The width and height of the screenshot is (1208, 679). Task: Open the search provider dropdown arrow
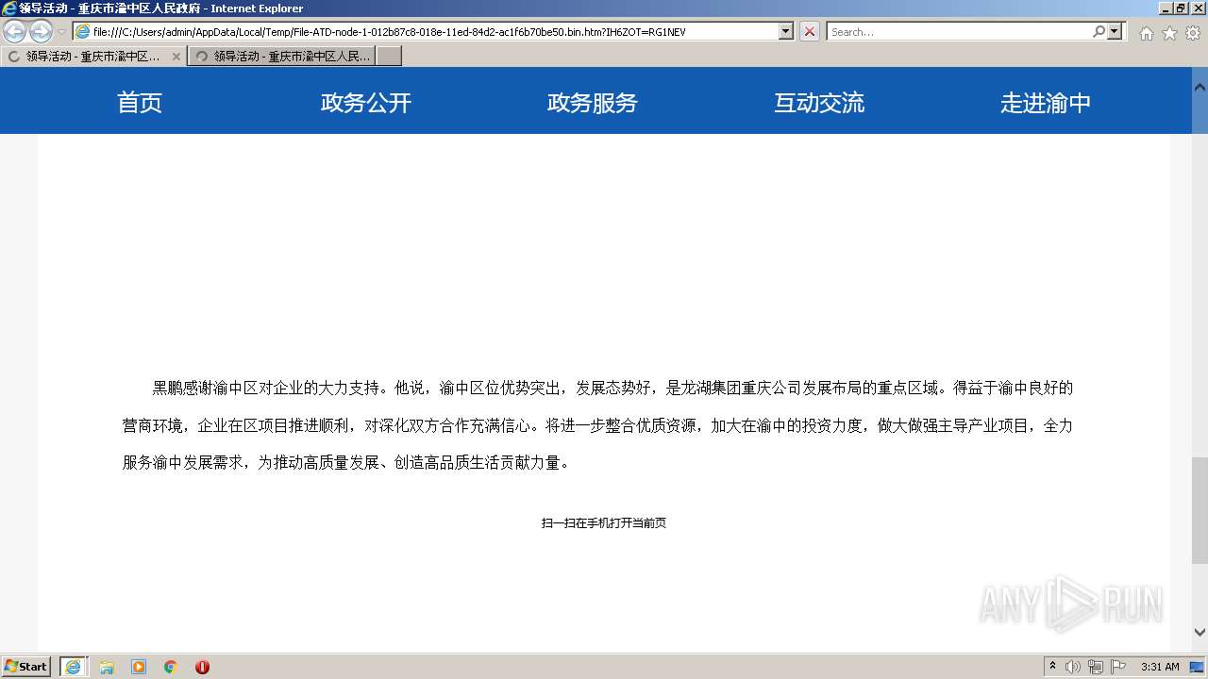[x=1115, y=31]
